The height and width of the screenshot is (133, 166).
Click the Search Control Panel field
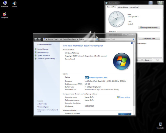click(115, 39)
